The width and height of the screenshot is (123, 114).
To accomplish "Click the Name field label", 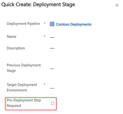I will click(x=12, y=37).
